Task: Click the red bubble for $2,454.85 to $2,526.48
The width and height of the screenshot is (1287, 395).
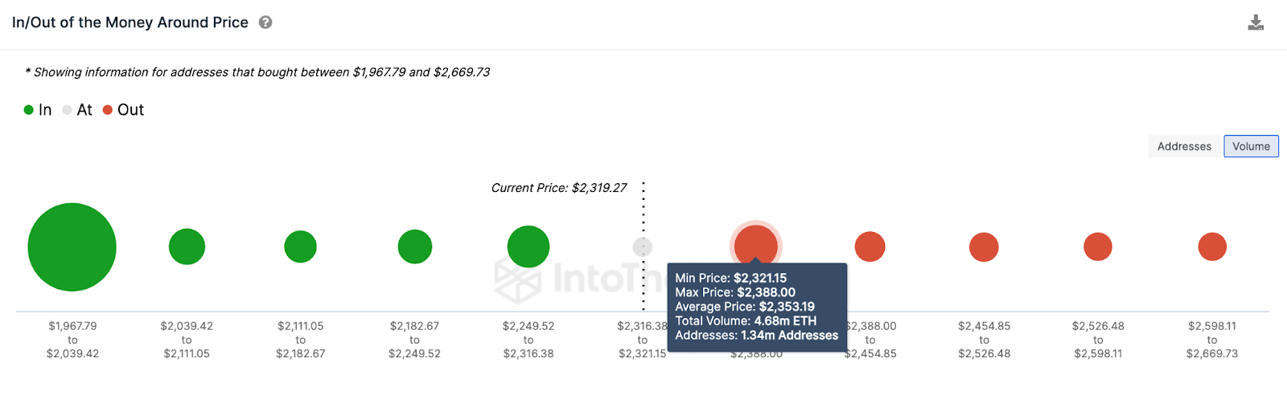Action: (x=984, y=246)
